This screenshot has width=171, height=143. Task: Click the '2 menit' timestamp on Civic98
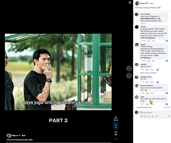143,41
